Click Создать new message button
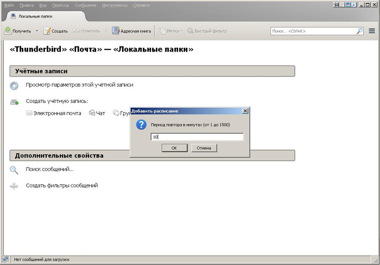 [55, 31]
